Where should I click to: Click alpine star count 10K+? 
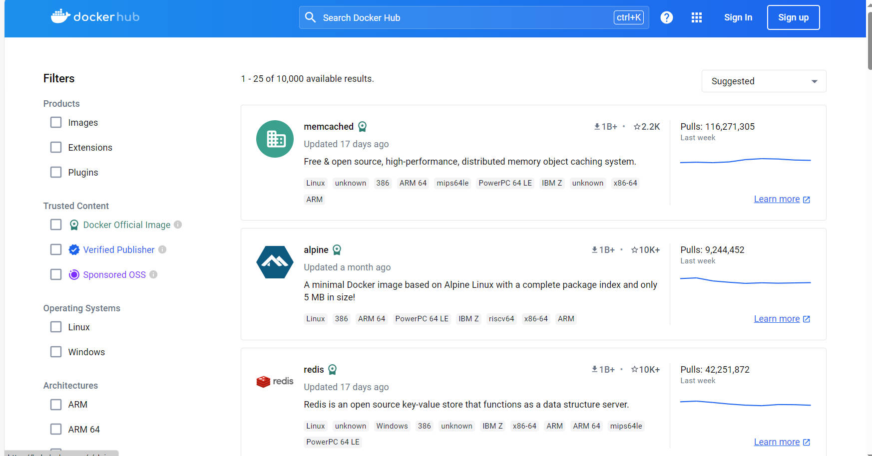[x=645, y=250]
